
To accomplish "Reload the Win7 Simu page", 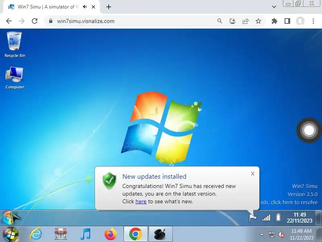I will [x=35, y=21].
